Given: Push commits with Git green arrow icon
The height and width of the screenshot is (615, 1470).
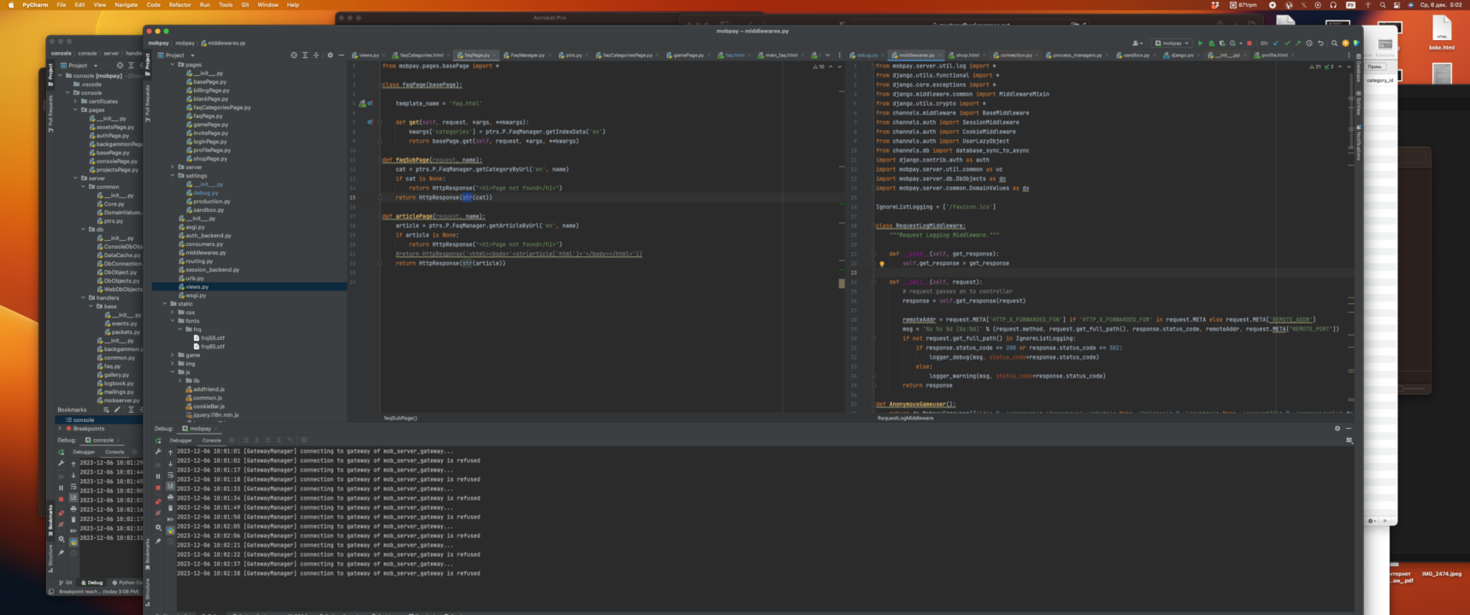Looking at the screenshot, I should coord(1298,43).
